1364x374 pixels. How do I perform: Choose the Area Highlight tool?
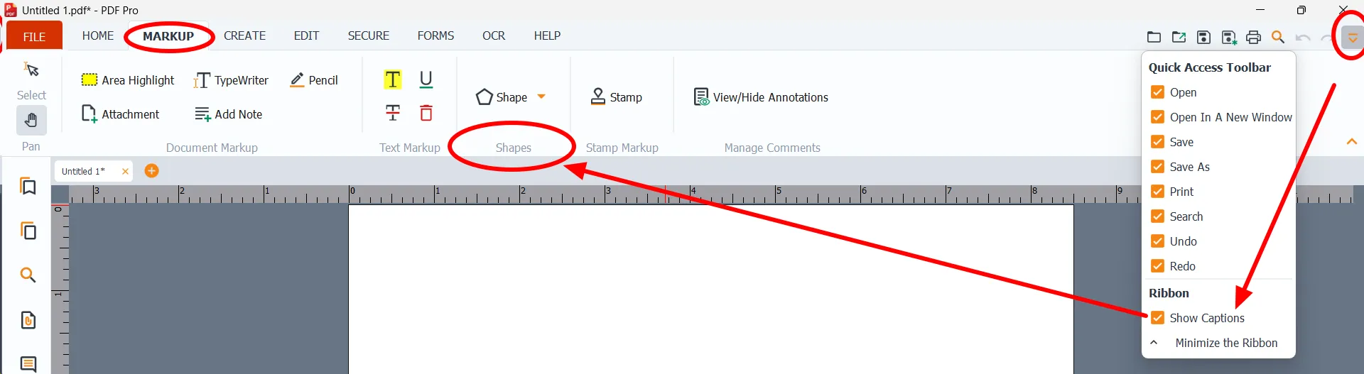point(128,80)
